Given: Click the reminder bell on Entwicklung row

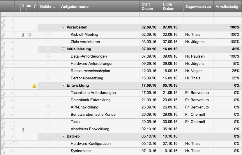Looking at the screenshot, I should [34, 86].
